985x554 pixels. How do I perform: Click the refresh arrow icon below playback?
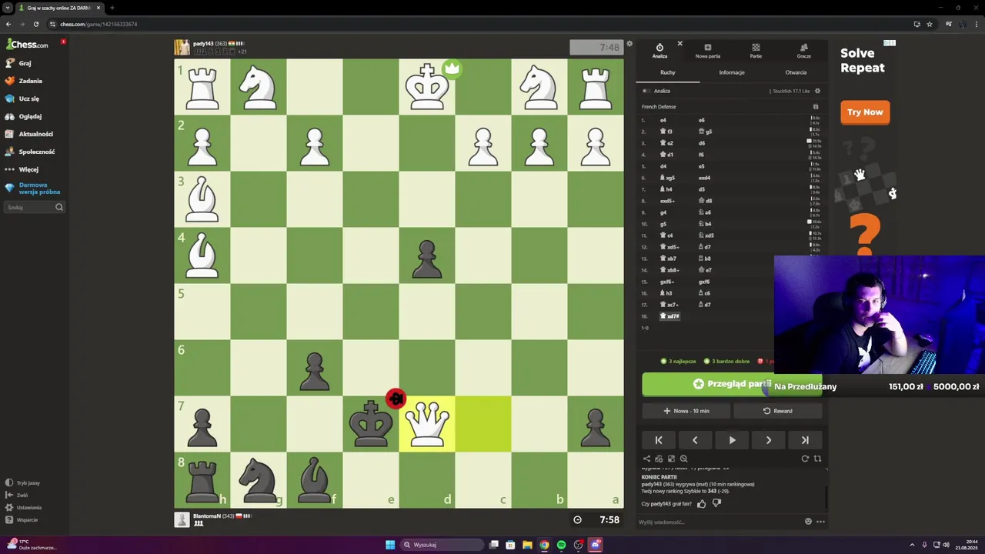(x=805, y=459)
